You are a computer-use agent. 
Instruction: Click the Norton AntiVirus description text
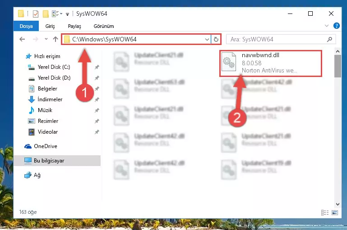(269, 70)
